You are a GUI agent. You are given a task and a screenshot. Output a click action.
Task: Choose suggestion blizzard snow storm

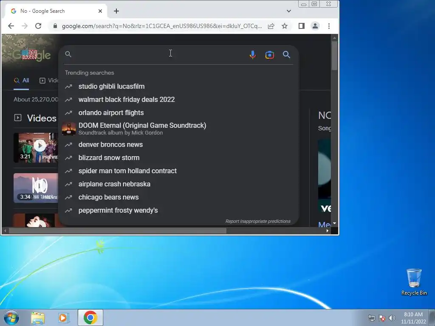[x=178, y=158]
